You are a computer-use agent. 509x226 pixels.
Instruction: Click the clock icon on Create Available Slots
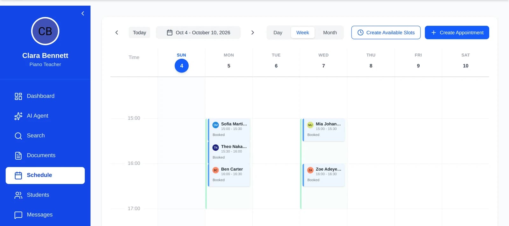tap(360, 32)
